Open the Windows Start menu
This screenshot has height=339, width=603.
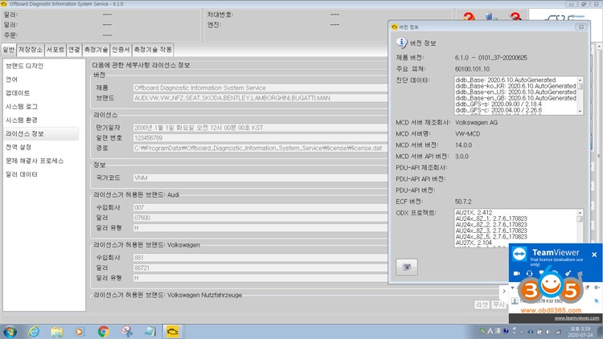coord(10,330)
